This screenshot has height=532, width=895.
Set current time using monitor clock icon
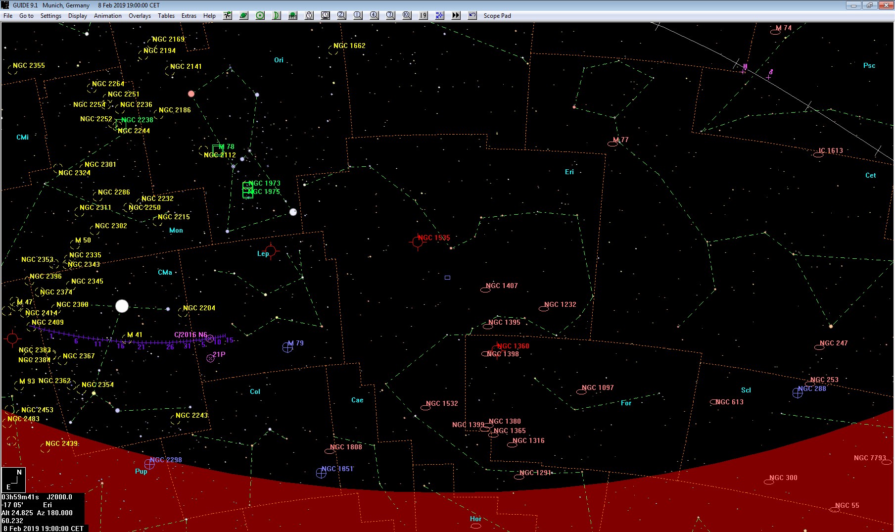[326, 15]
